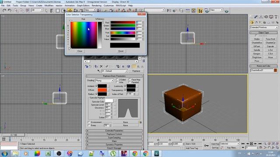
Task: Open the Animation menu
Action: coord(70,6)
